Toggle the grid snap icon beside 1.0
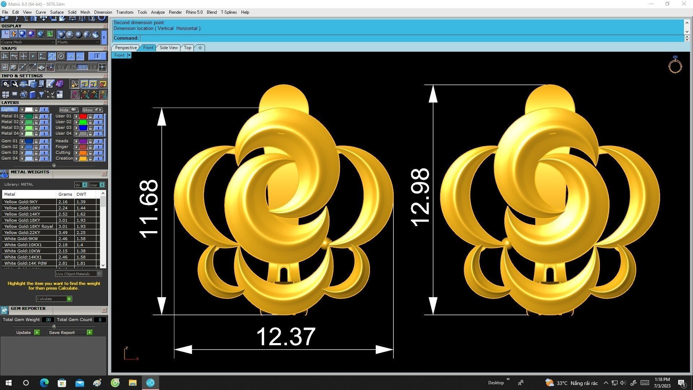693x390 pixels. [103, 67]
